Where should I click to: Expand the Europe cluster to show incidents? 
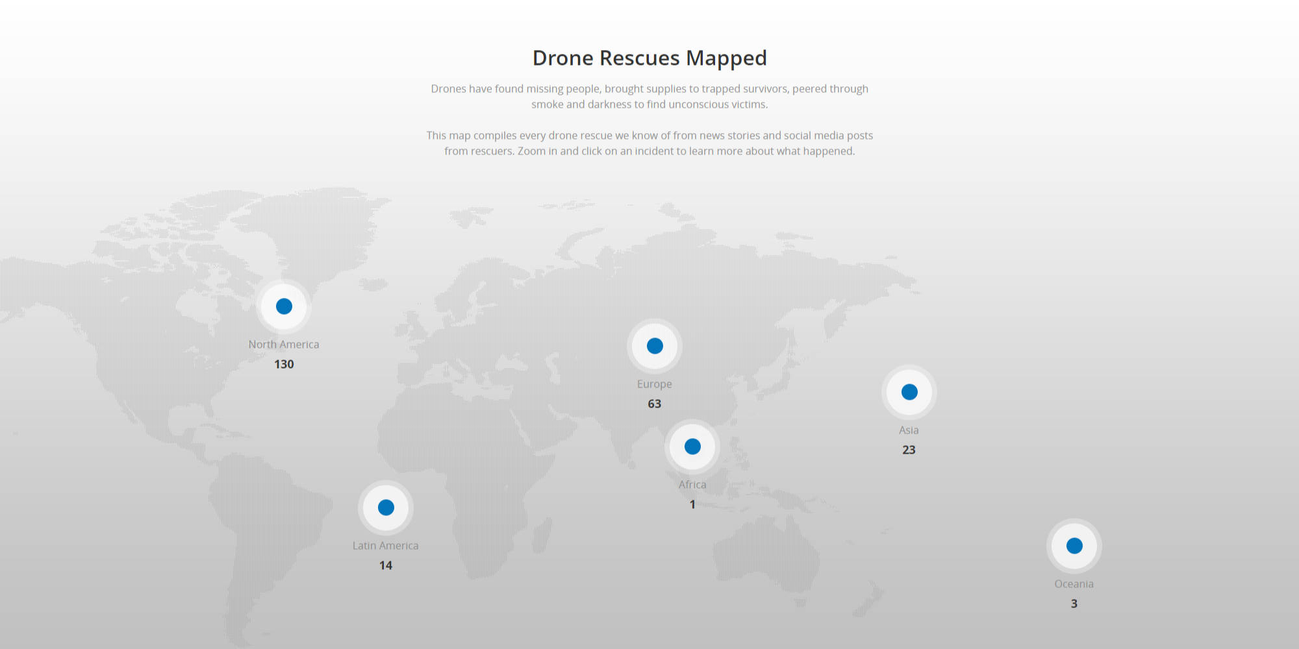coord(655,345)
